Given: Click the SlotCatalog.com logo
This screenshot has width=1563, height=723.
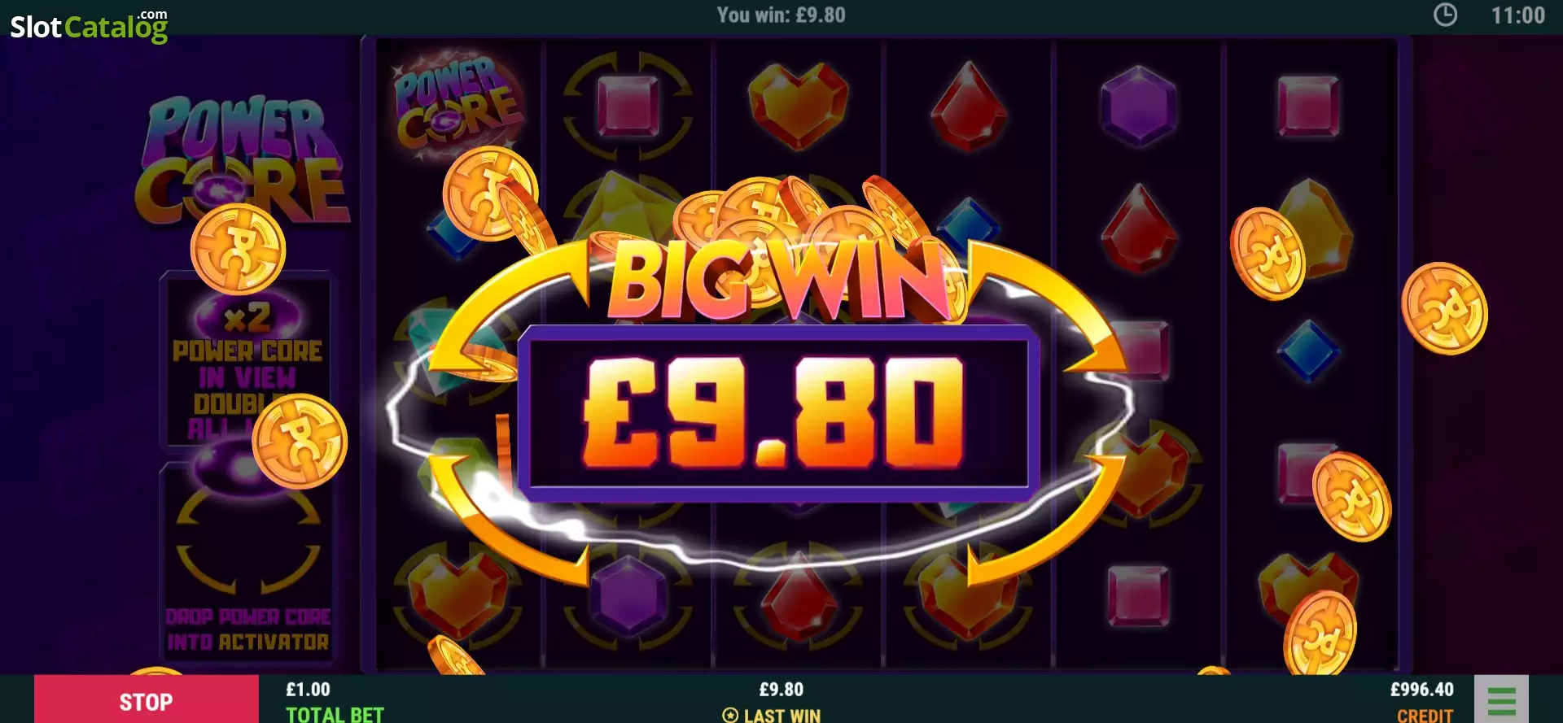Looking at the screenshot, I should pyautogui.click(x=89, y=25).
